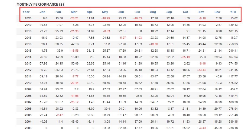Click the Year column header
Screen dimensions: 245x132
click(x=26, y=12)
